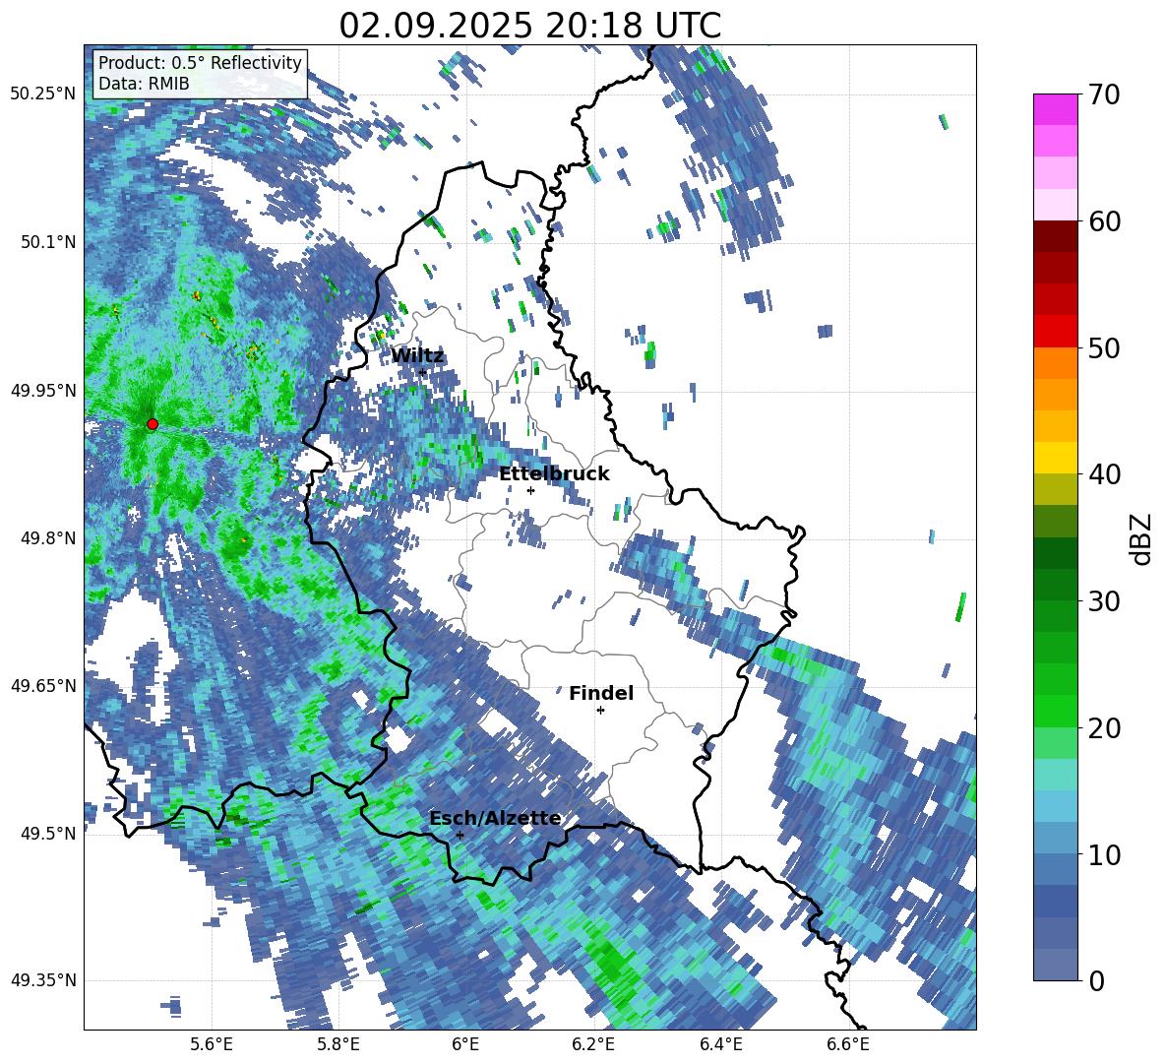Click the 50.25°N latitude label
The image size is (1165, 1064).
tap(43, 94)
